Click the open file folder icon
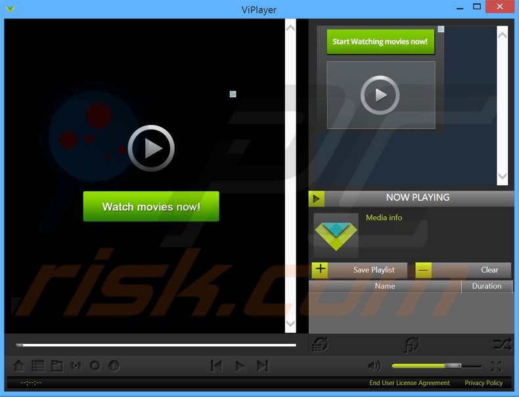This screenshot has width=519, height=397. coord(57,366)
